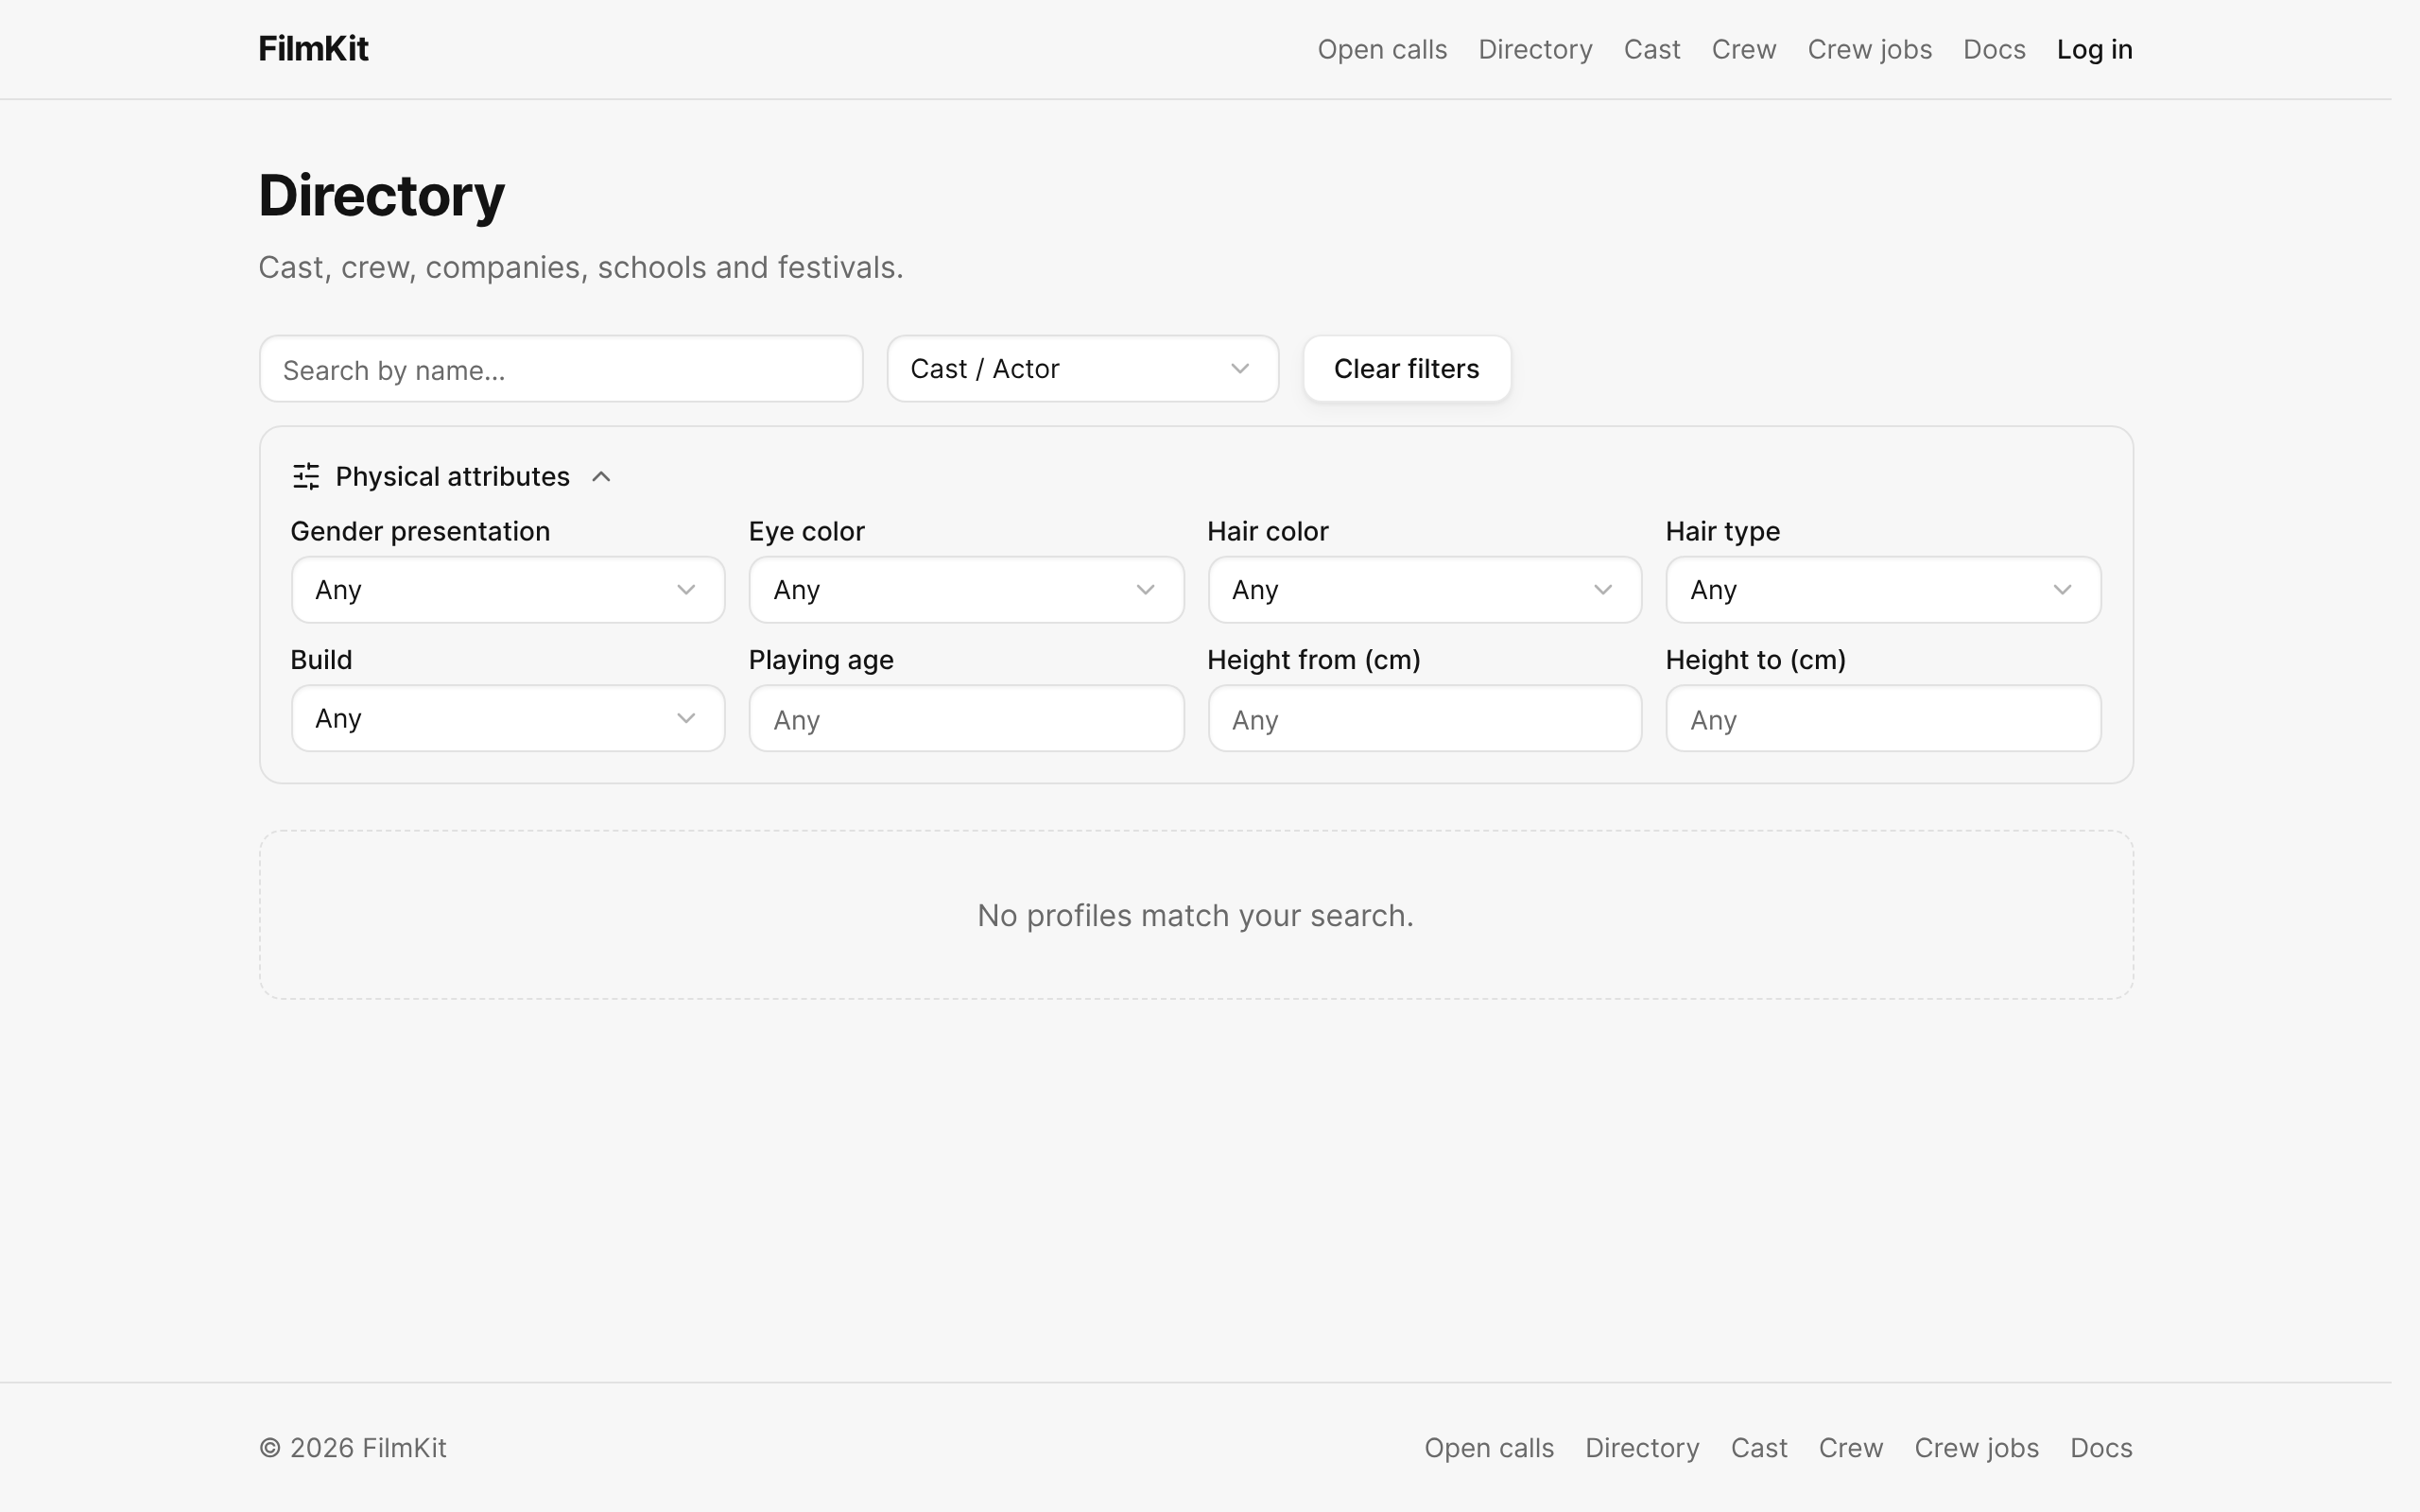
Task: Focus the Search by name field
Action: [561, 369]
